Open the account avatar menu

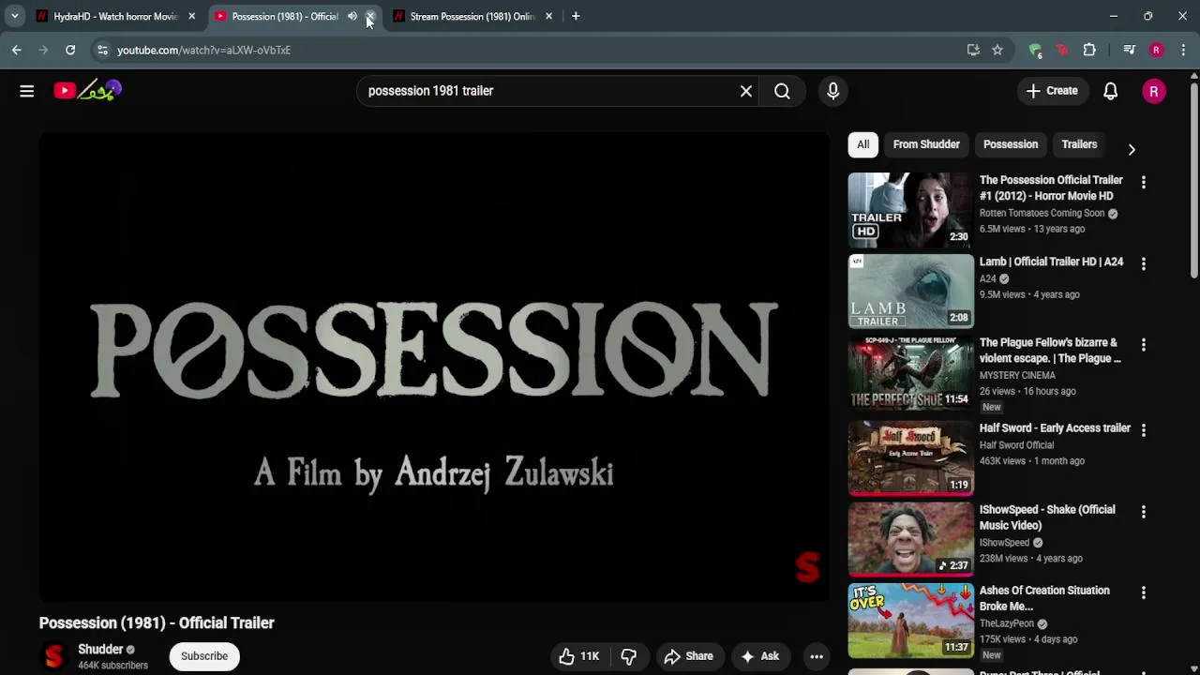1154,91
